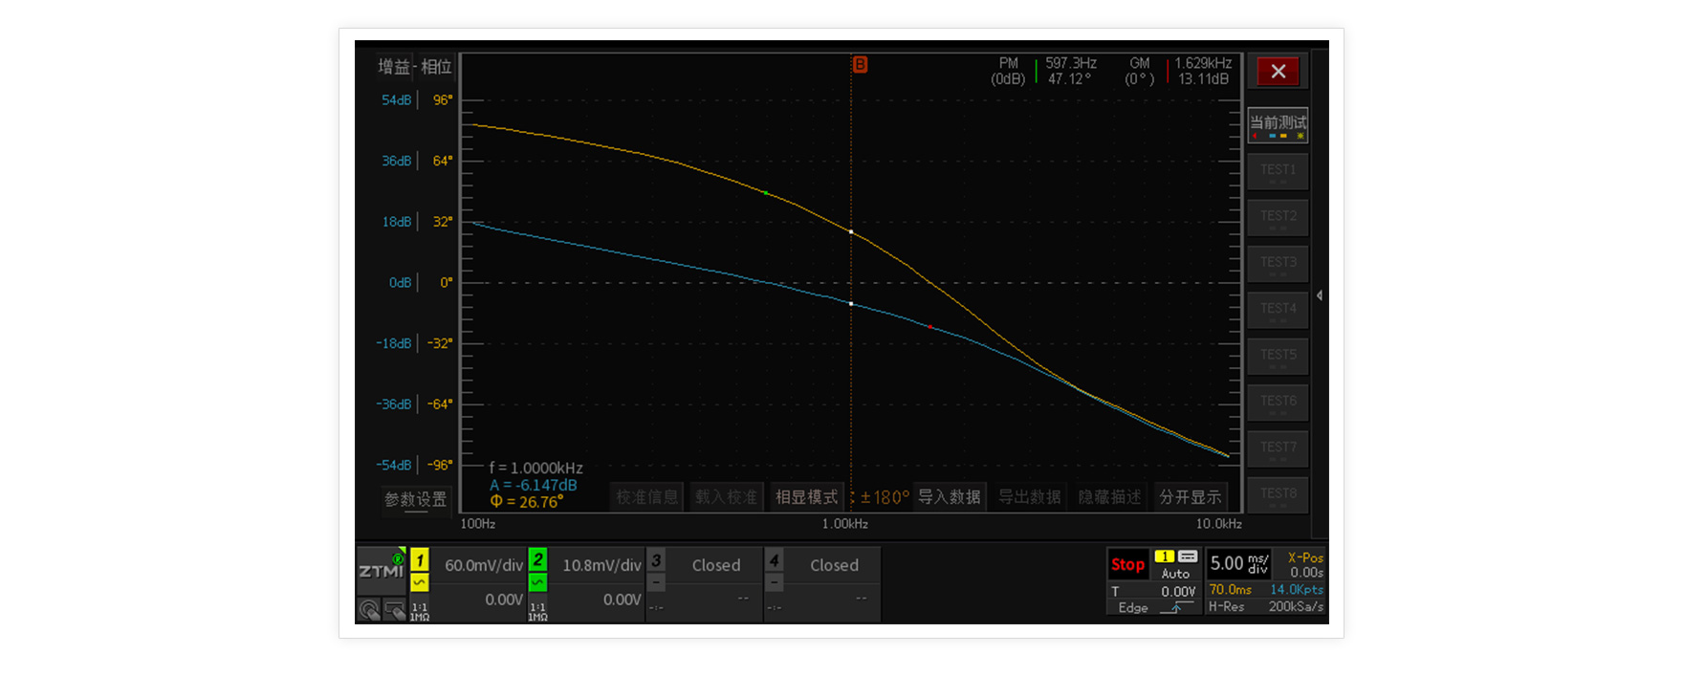1683x698 pixels.
Task: Click the 分开显示 split display button
Action: 1190,497
